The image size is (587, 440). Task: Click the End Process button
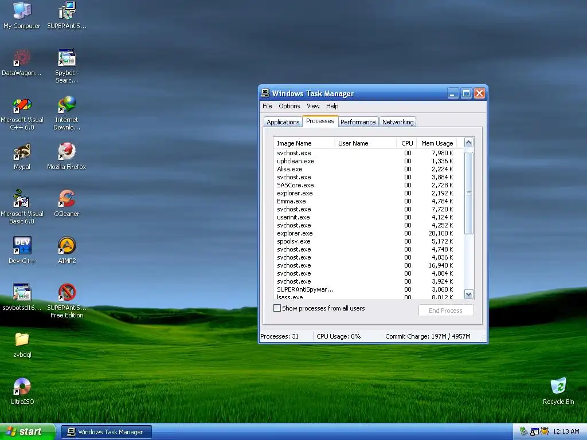pos(445,310)
